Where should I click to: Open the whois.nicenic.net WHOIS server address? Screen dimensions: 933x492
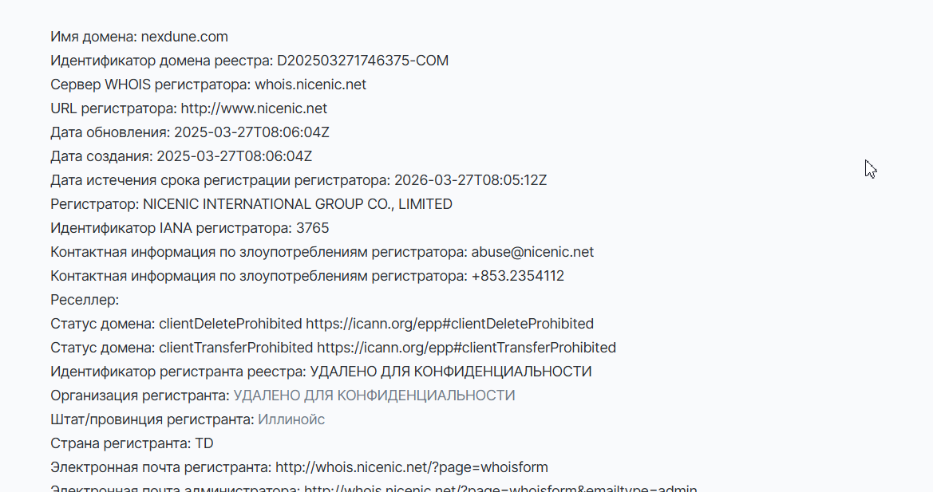coord(310,85)
